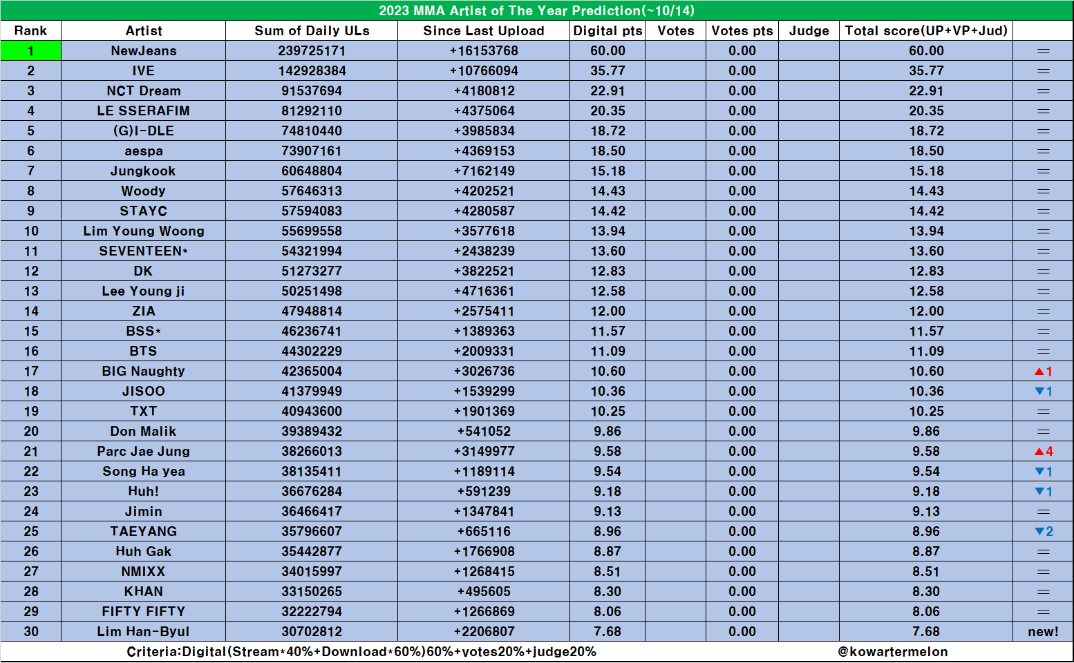This screenshot has width=1074, height=663.
Task: Select the 'STAYC' artist cell
Action: (x=144, y=211)
